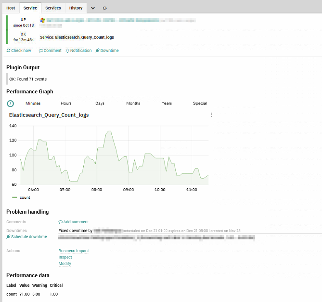Viewport: 322px width, 302px height.
Task: Click the Inspect action link
Action: pos(65,257)
